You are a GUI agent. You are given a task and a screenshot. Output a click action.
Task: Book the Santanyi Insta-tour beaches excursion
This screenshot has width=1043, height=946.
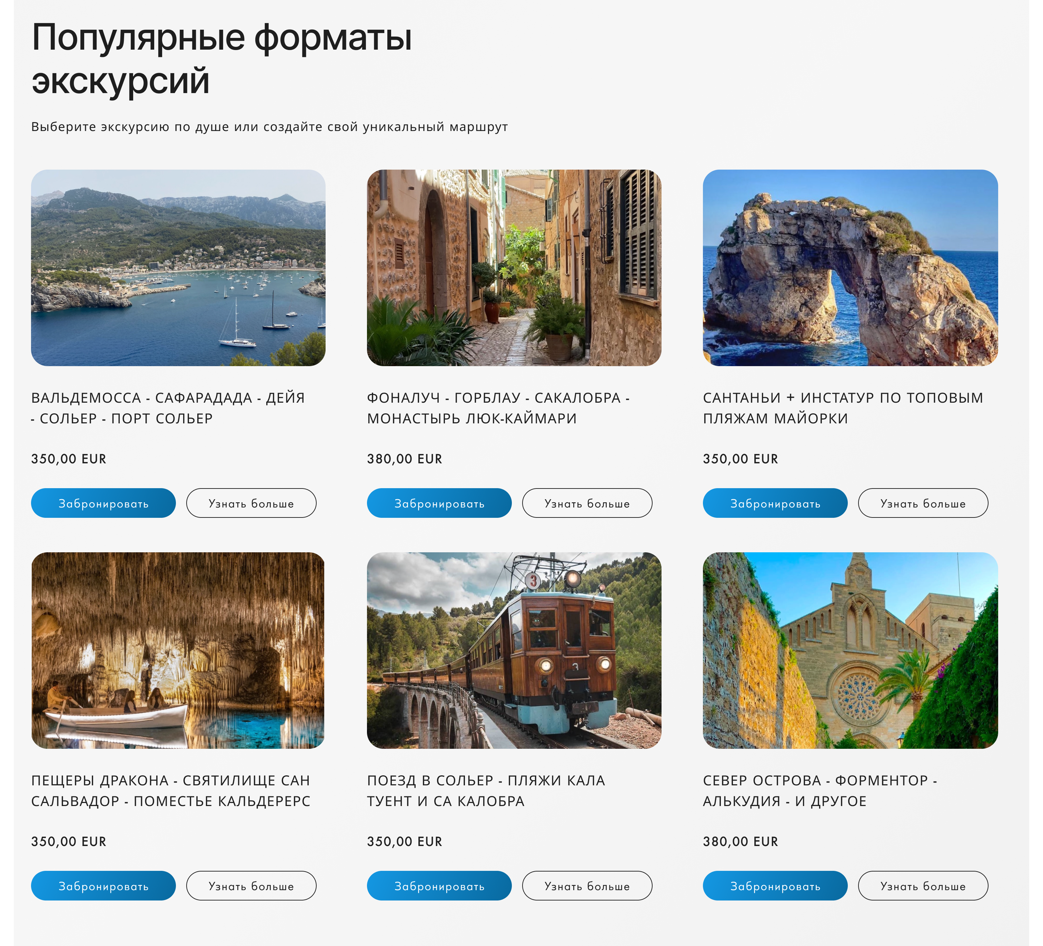pyautogui.click(x=775, y=503)
